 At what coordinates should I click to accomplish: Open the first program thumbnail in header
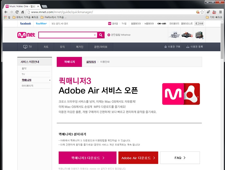coord(174,35)
